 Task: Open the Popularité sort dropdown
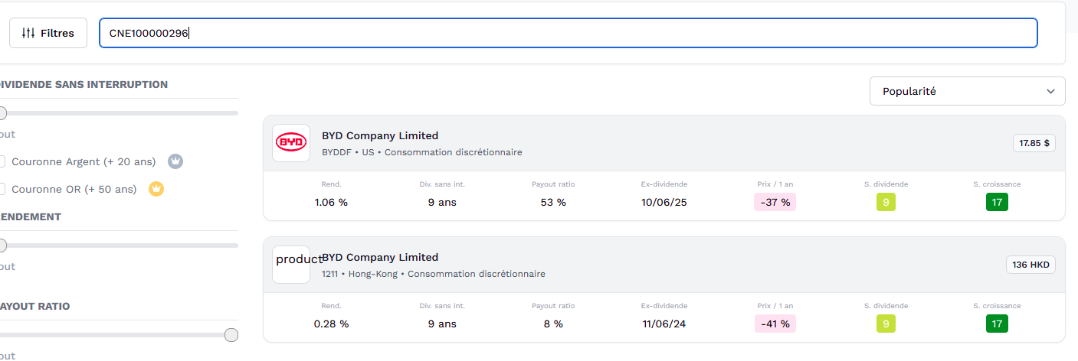(x=967, y=91)
